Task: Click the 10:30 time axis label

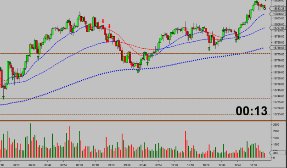Action: coord(222,165)
